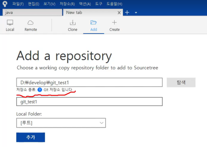Open the 저장소(R) menu
The image size is (207, 147).
coord(67,4)
